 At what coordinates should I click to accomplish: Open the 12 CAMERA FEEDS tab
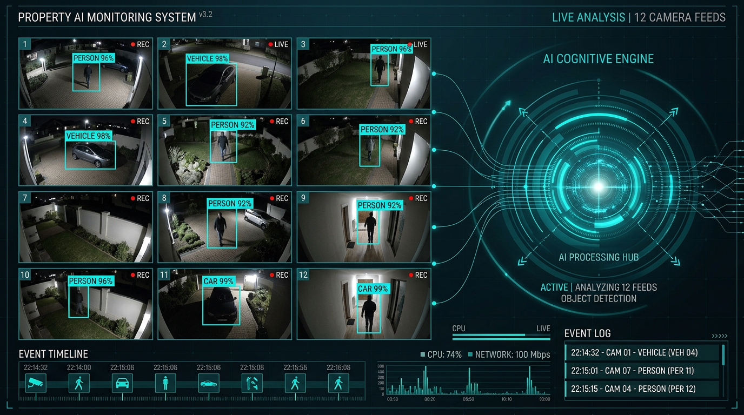[x=680, y=17]
